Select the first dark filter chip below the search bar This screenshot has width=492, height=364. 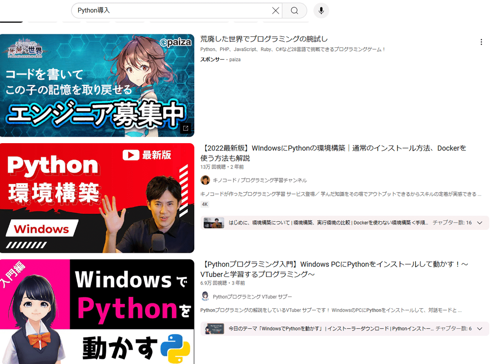pyautogui.click(x=11, y=21)
